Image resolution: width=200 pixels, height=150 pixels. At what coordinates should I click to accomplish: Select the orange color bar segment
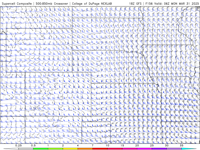tap(85, 149)
